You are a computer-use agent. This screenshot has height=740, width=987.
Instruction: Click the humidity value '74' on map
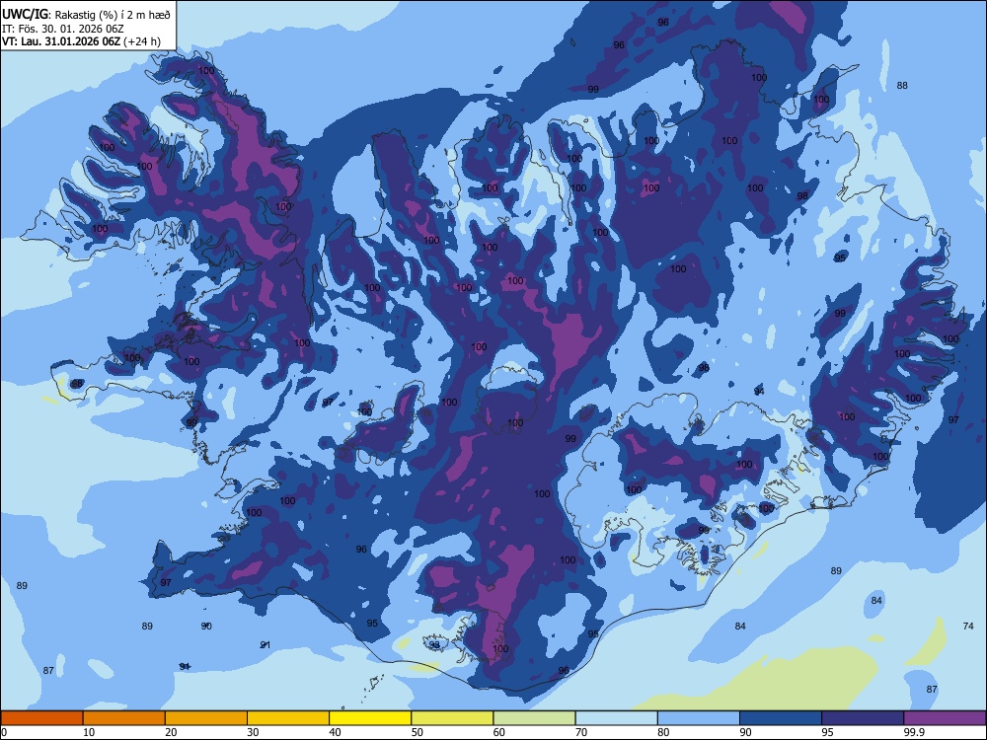(x=968, y=627)
